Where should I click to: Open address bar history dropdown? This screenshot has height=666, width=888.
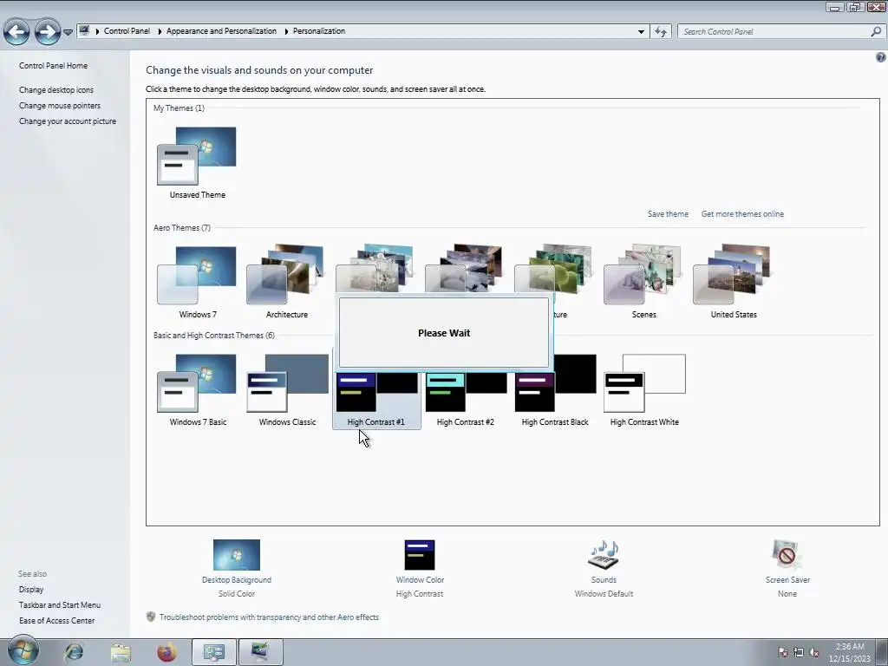tap(641, 32)
